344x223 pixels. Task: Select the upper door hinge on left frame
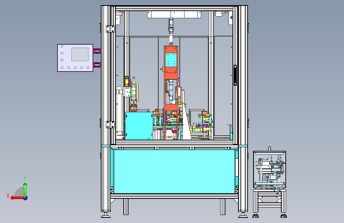110,29
